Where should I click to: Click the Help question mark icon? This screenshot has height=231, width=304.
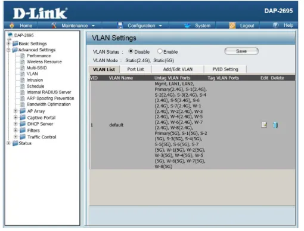click(275, 25)
